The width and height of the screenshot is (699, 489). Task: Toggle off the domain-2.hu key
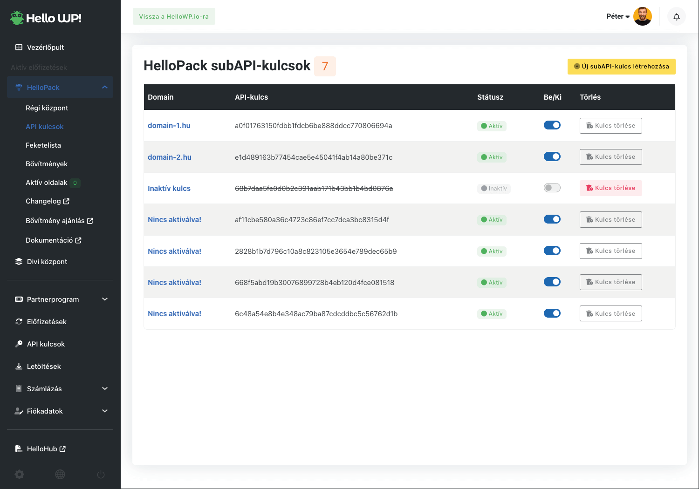552,156
